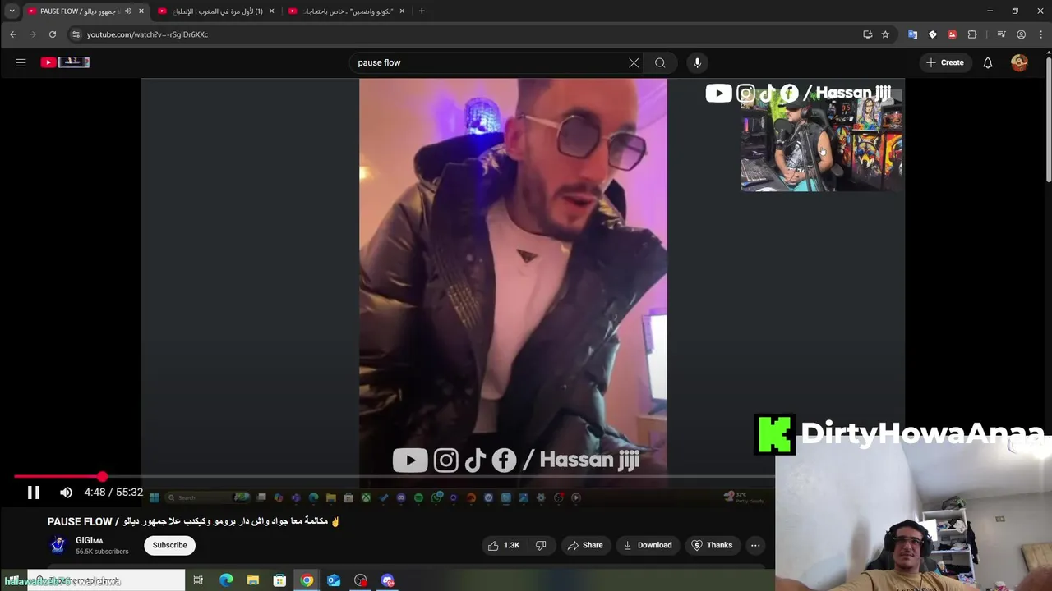Viewport: 1052px width, 591px height.
Task: Open Microsoft Store from taskbar
Action: pyautogui.click(x=279, y=580)
